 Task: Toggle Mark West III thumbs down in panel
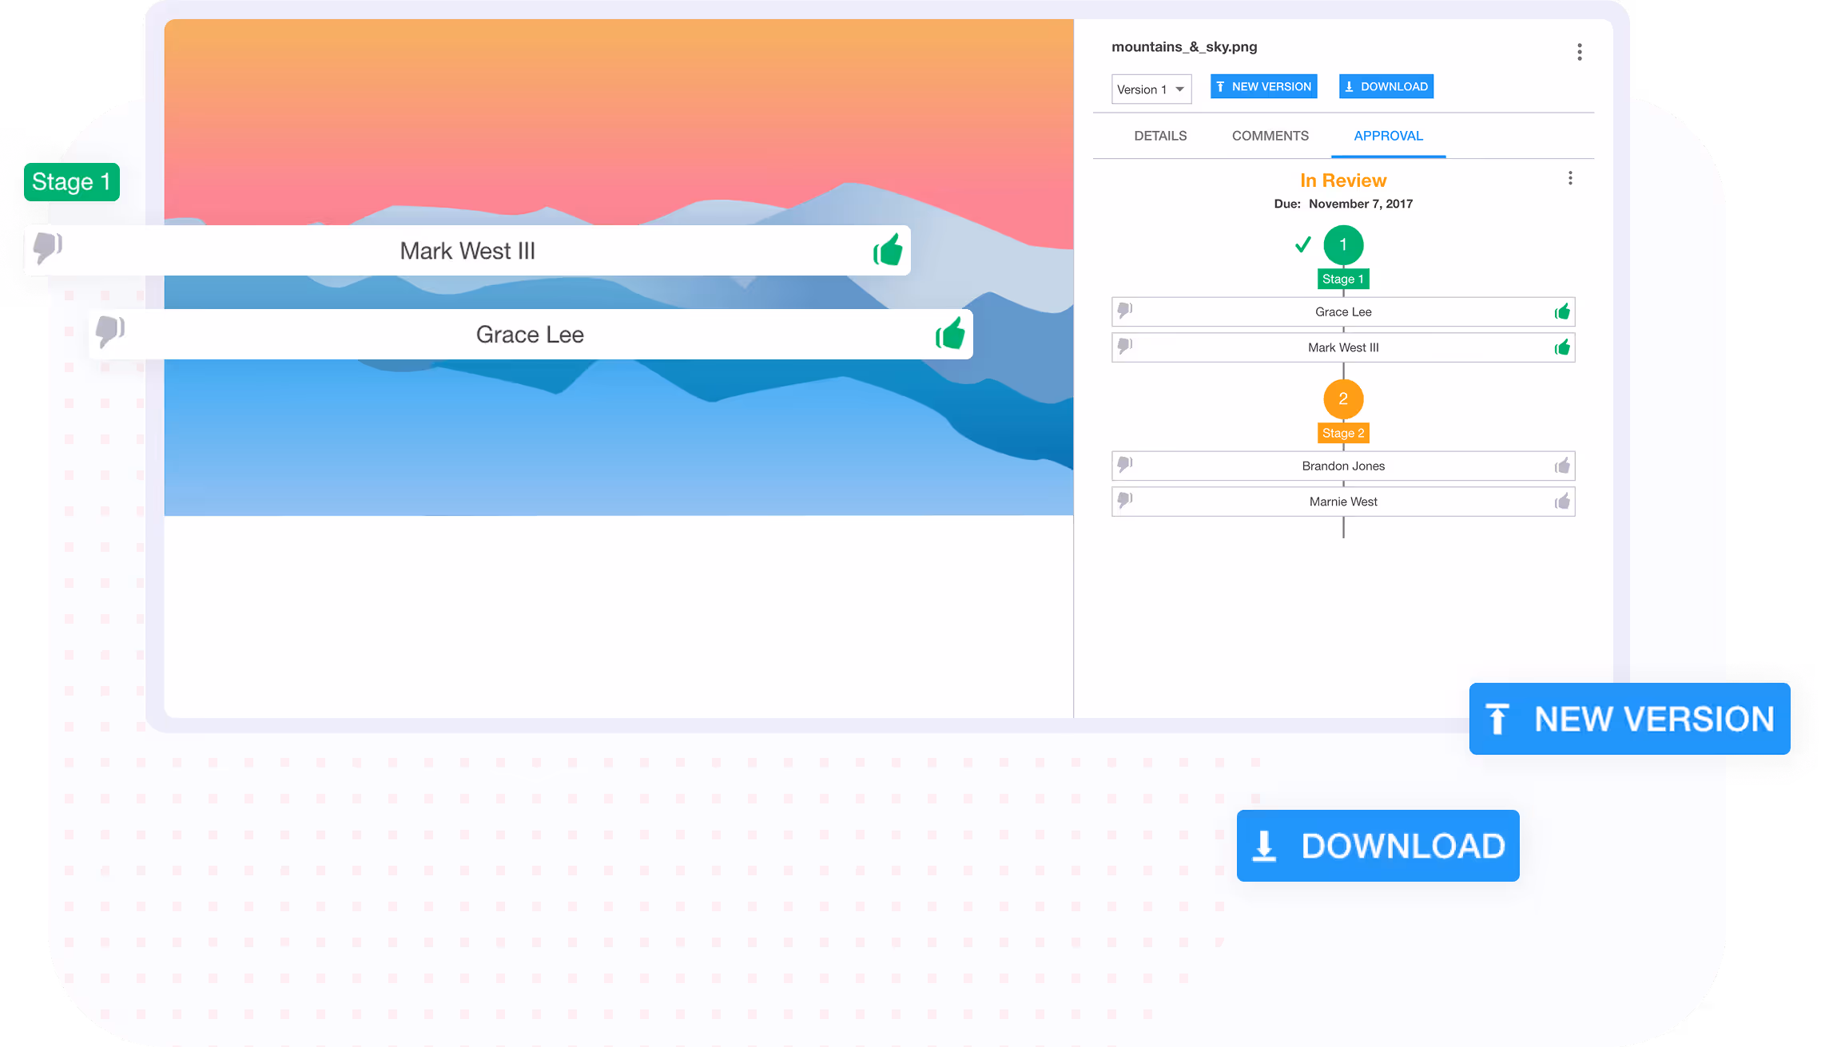click(x=1124, y=346)
